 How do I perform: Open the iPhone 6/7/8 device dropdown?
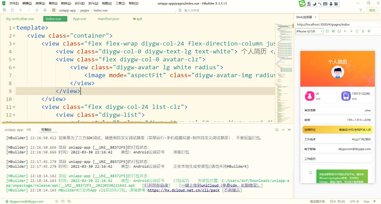[x=309, y=31]
